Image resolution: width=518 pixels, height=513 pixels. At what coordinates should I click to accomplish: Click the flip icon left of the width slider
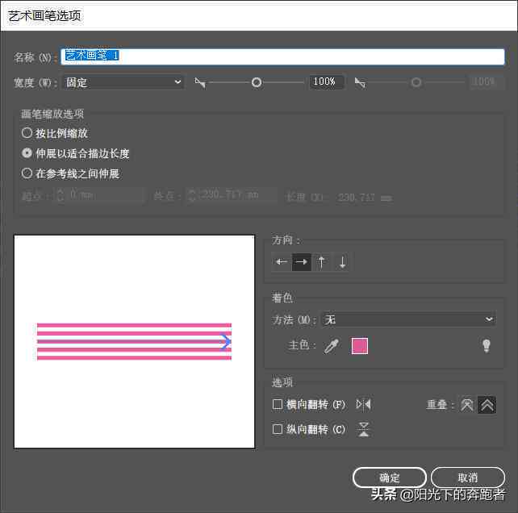coord(200,82)
